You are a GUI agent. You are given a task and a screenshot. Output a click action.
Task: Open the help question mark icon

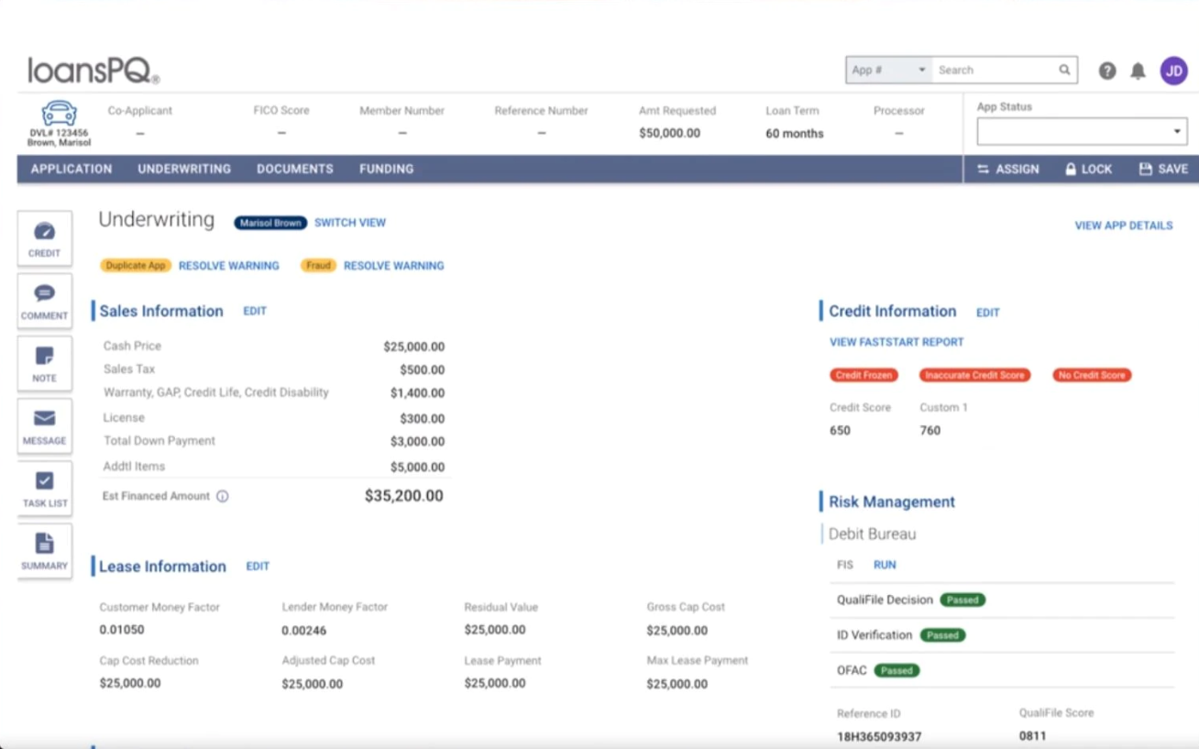click(1106, 70)
